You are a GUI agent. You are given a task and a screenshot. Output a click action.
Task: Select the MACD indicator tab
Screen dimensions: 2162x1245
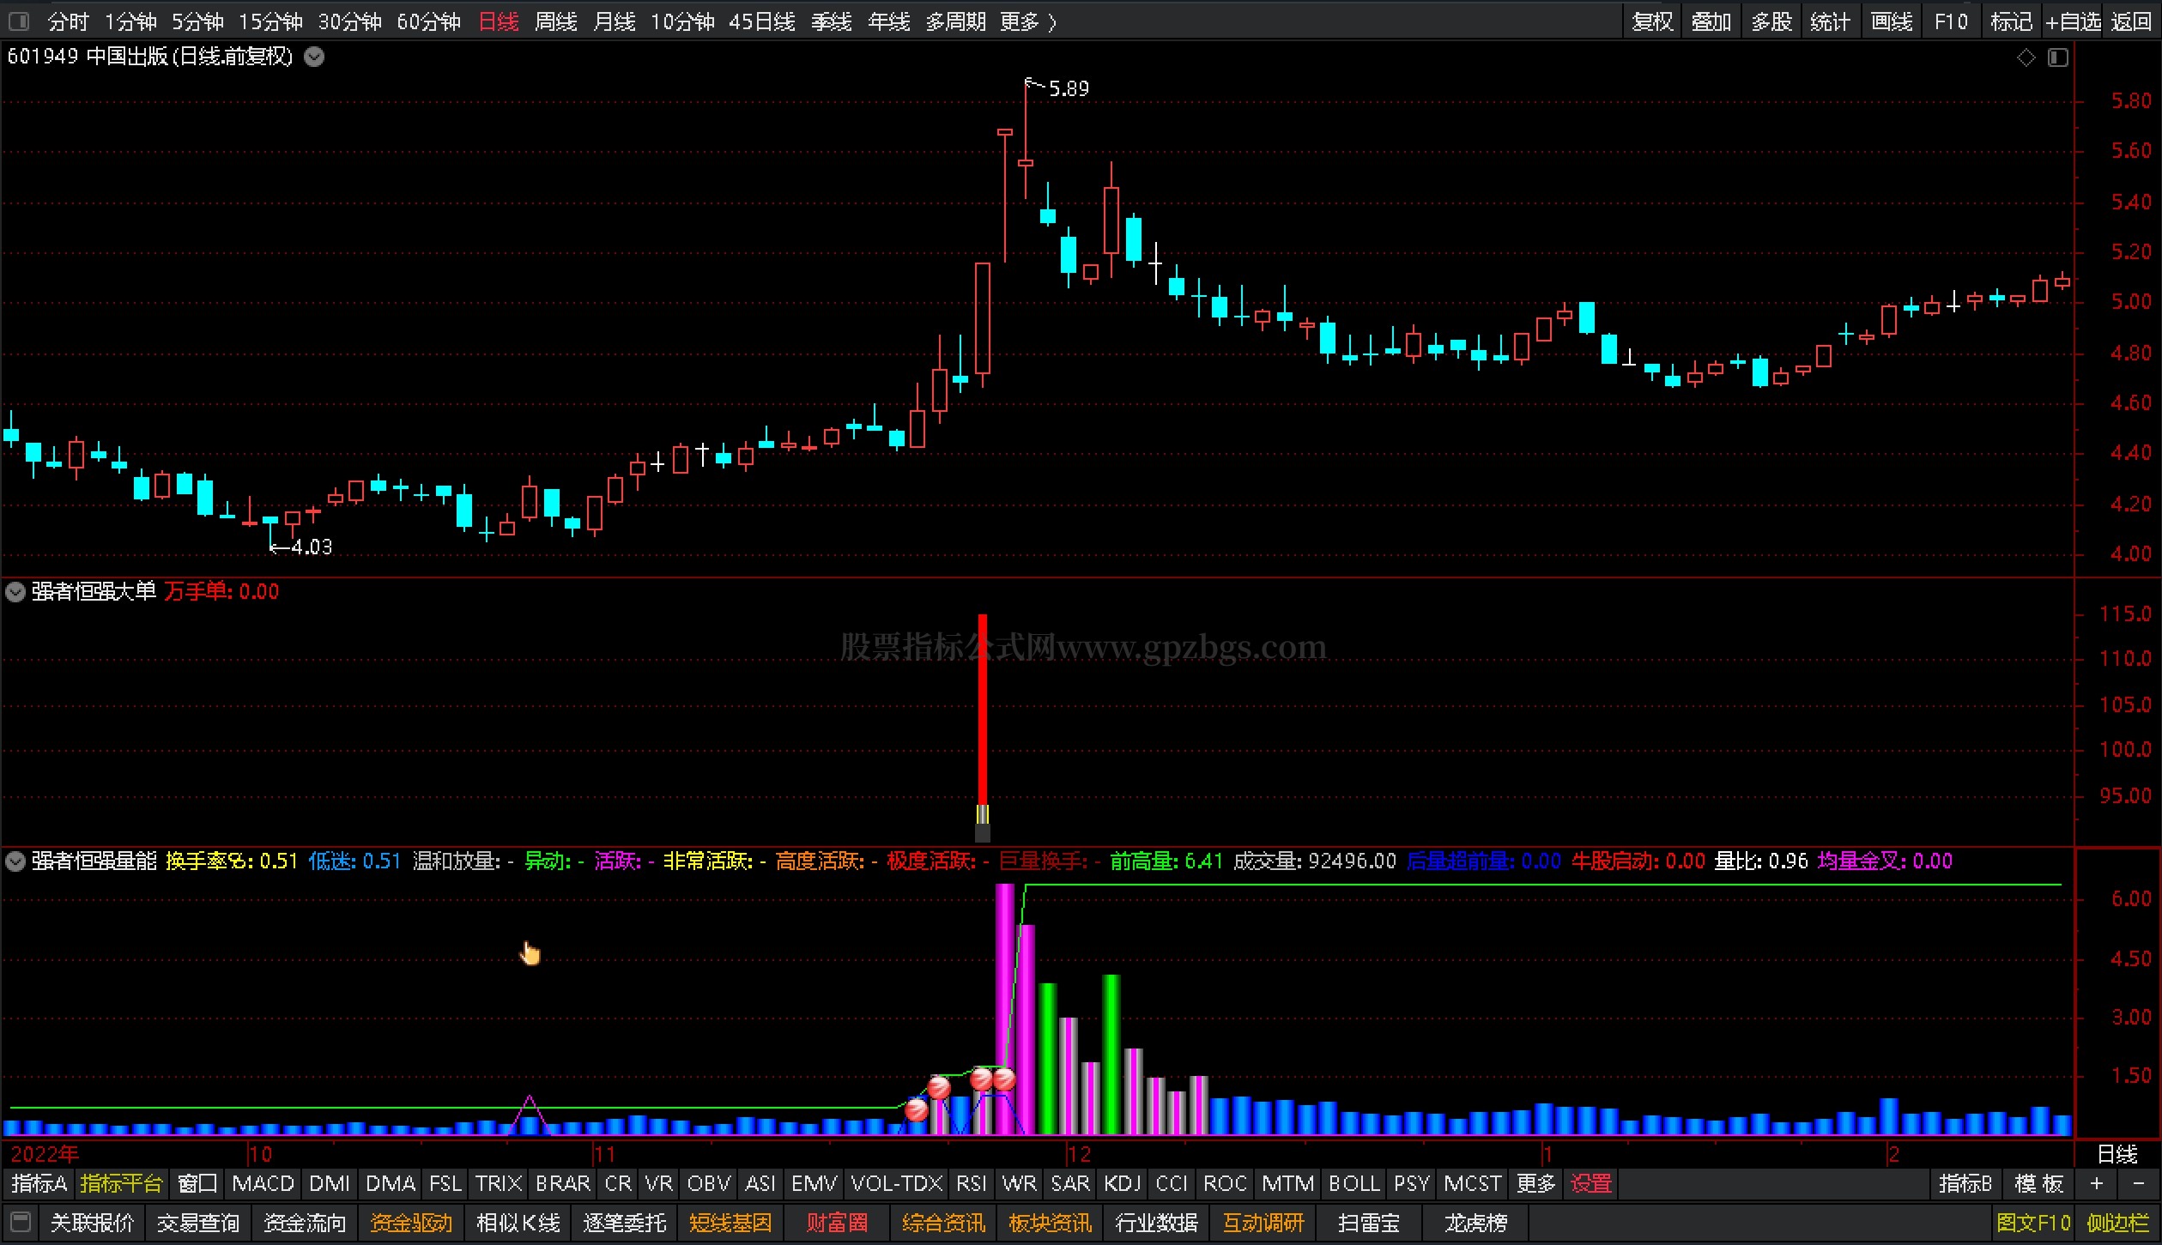pyautogui.click(x=263, y=1184)
